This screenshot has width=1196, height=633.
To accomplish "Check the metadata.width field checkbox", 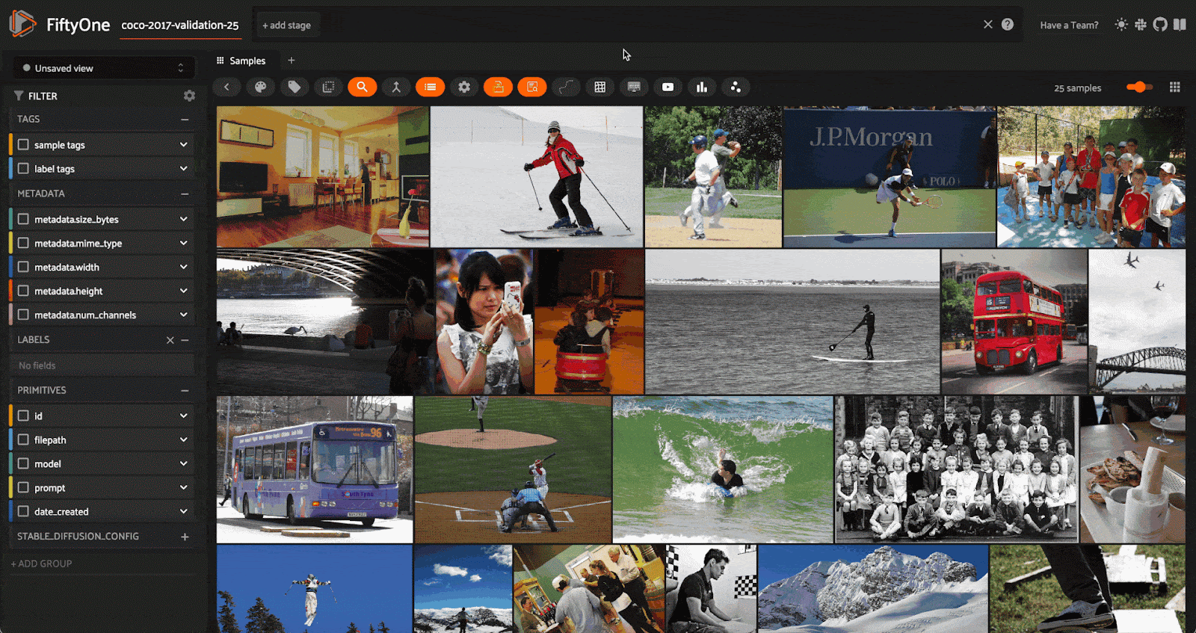I will [x=24, y=267].
